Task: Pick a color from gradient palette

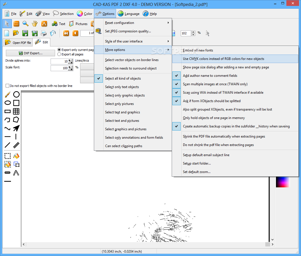Action: tap(282, 182)
